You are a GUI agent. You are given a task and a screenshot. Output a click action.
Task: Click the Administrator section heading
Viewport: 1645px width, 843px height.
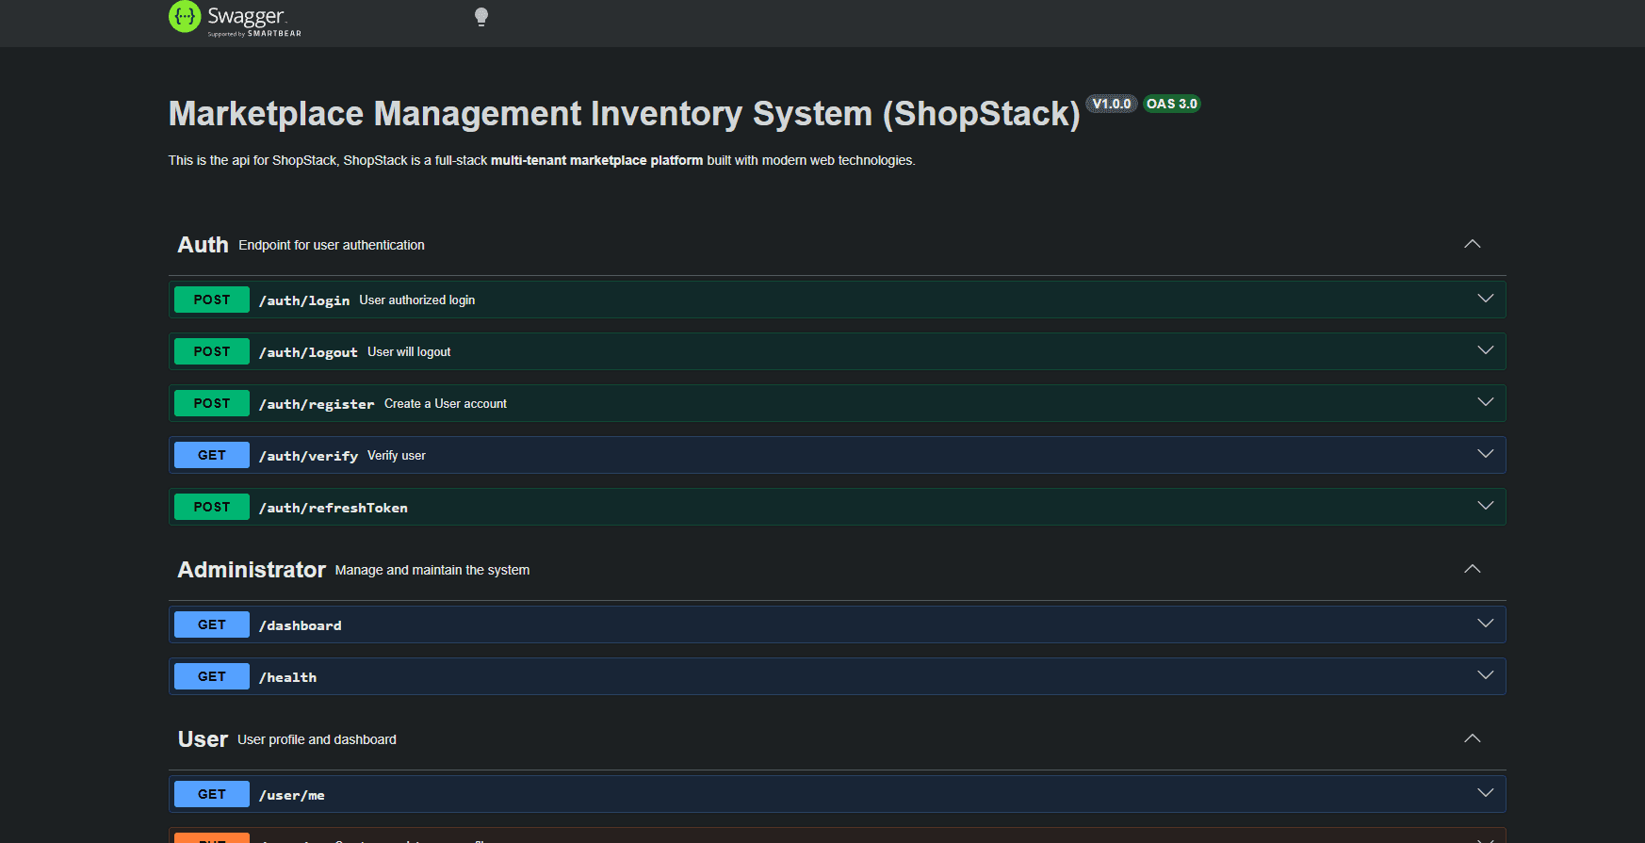coord(252,570)
